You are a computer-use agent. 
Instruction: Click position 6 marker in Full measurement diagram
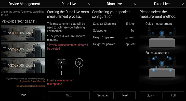(154, 59)
